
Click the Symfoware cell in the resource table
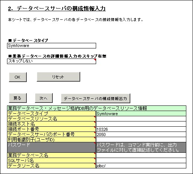[141, 114]
